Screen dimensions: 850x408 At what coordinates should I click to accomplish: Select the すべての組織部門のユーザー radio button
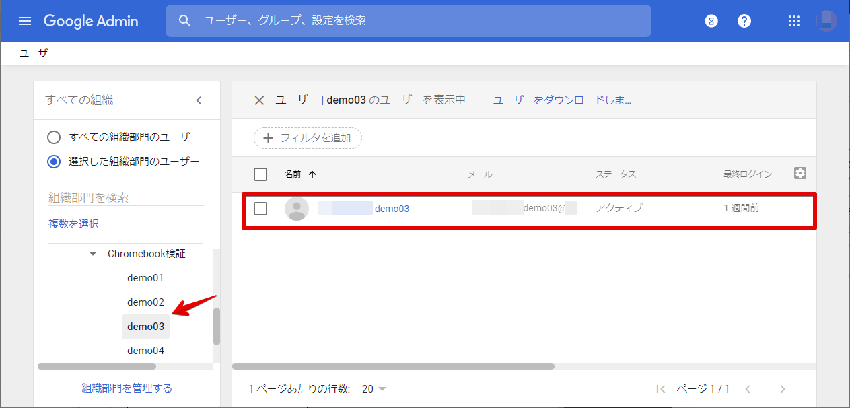pos(54,137)
